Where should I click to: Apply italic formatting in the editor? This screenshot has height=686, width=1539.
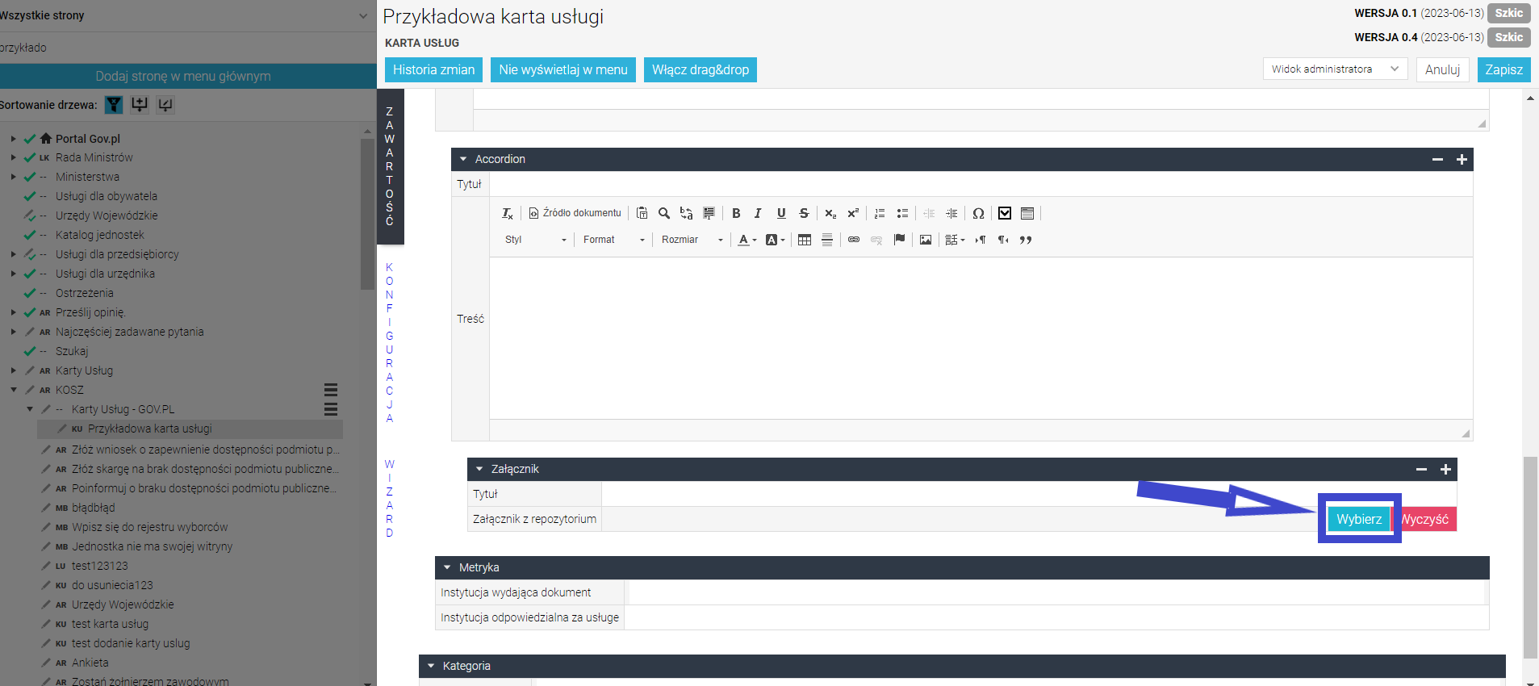point(758,213)
